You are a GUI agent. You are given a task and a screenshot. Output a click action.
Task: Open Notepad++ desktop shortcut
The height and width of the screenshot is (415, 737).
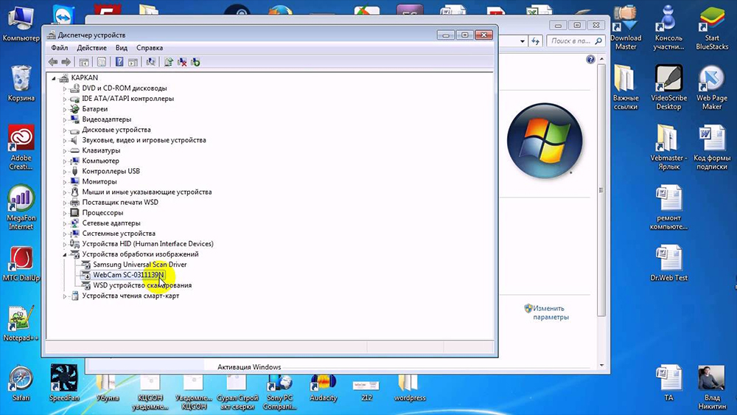pos(19,321)
